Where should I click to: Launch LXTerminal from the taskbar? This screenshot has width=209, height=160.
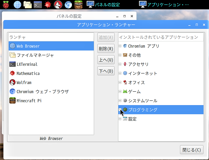[x=38, y=5]
